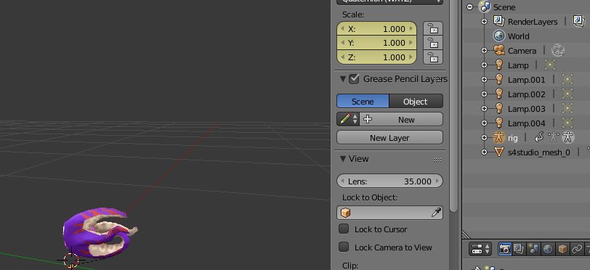The width and height of the screenshot is (590, 270).
Task: Switch grease pencil source to Scene
Action: pyautogui.click(x=363, y=101)
